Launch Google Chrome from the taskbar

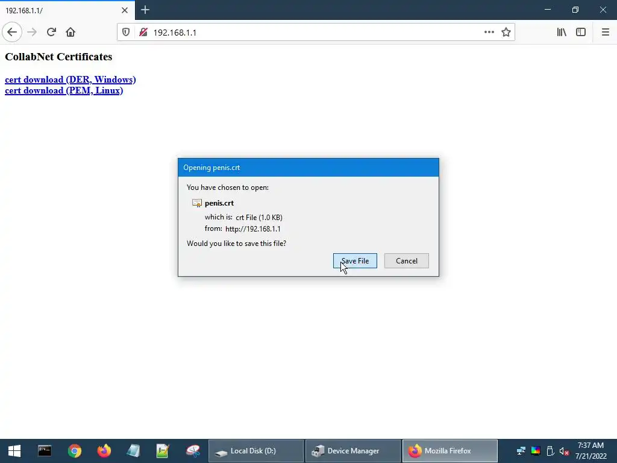click(74, 451)
